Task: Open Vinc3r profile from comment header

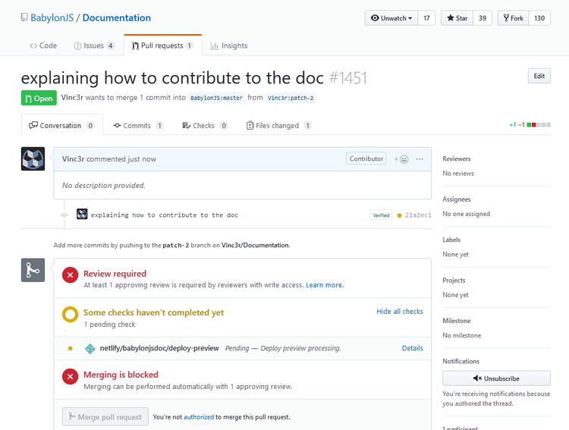Action: coord(73,159)
